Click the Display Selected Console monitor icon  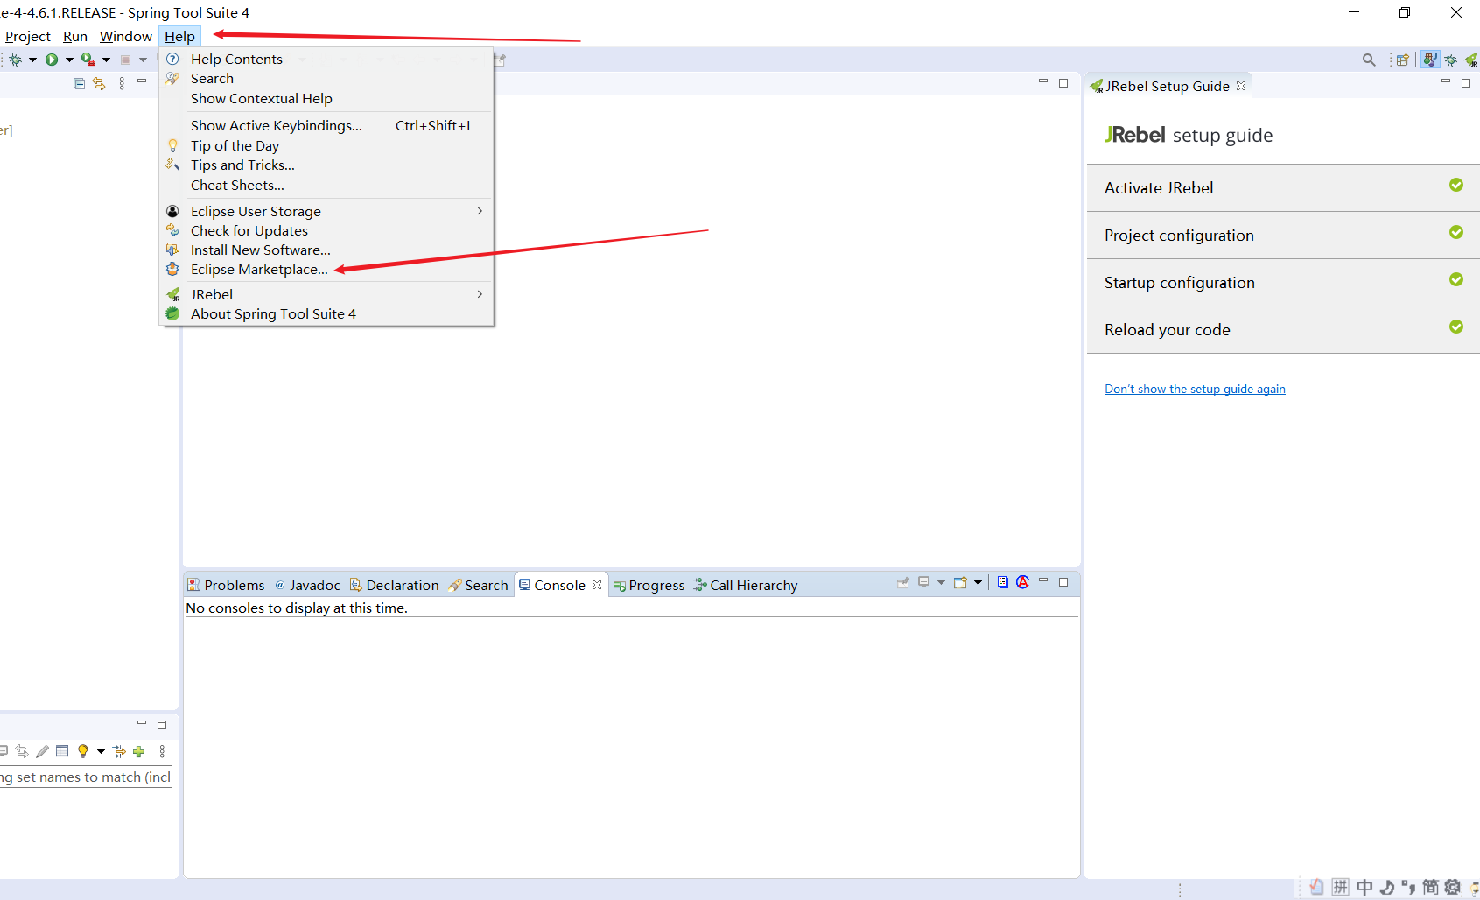pos(923,582)
